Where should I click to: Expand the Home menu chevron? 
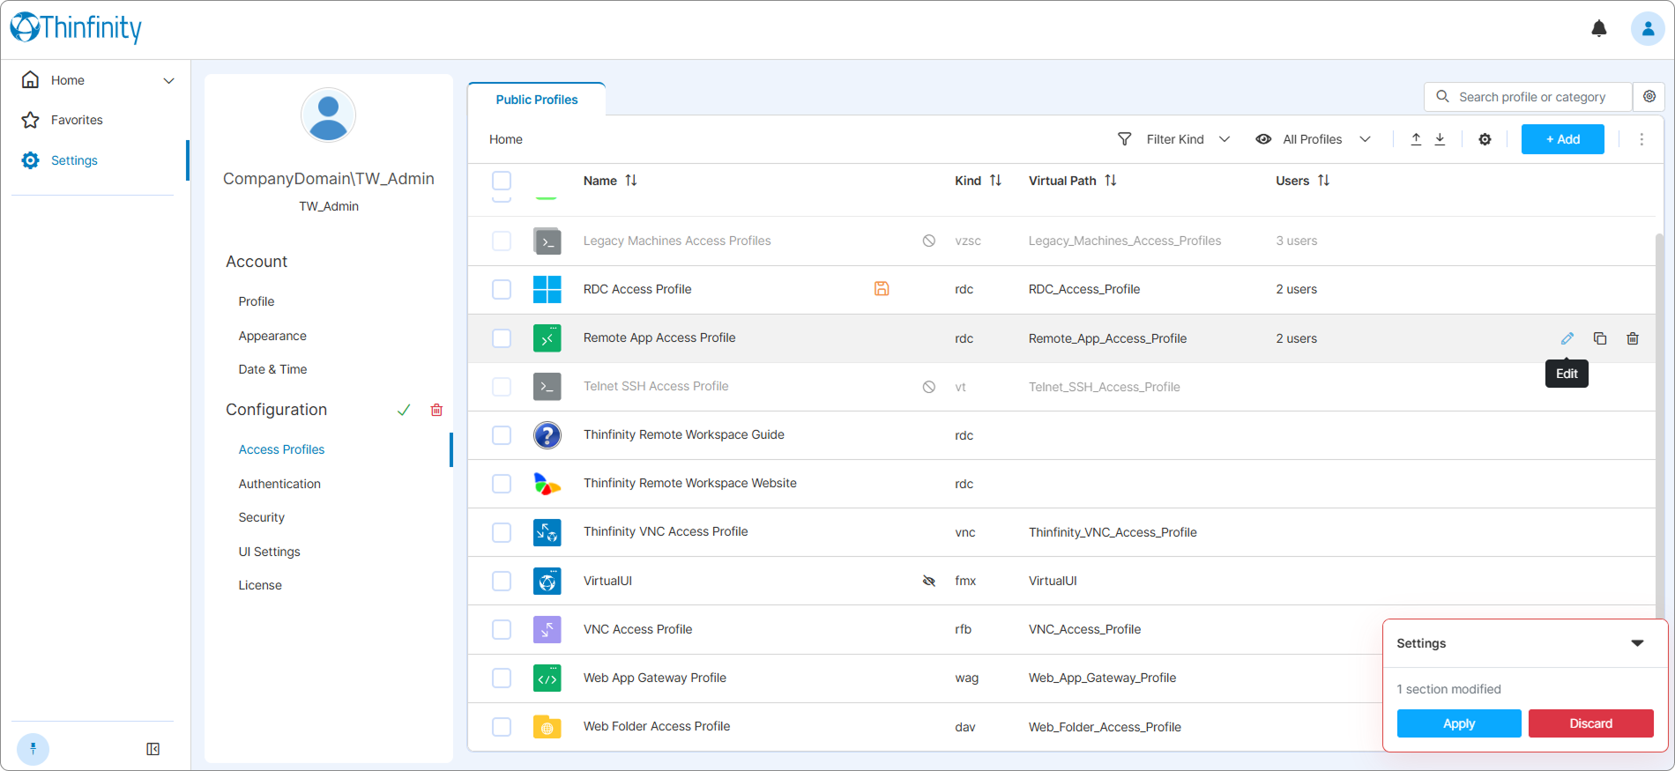click(x=168, y=80)
